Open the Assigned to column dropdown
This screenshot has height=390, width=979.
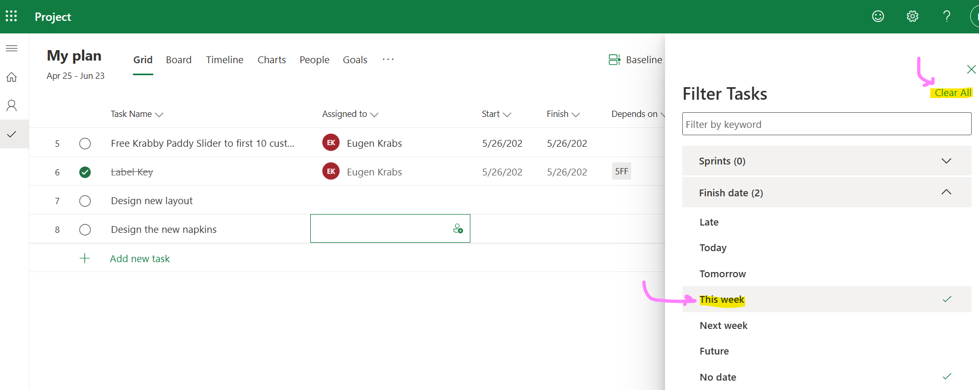(x=374, y=114)
